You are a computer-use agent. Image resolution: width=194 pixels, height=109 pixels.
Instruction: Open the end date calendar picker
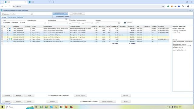(x=92, y=23)
